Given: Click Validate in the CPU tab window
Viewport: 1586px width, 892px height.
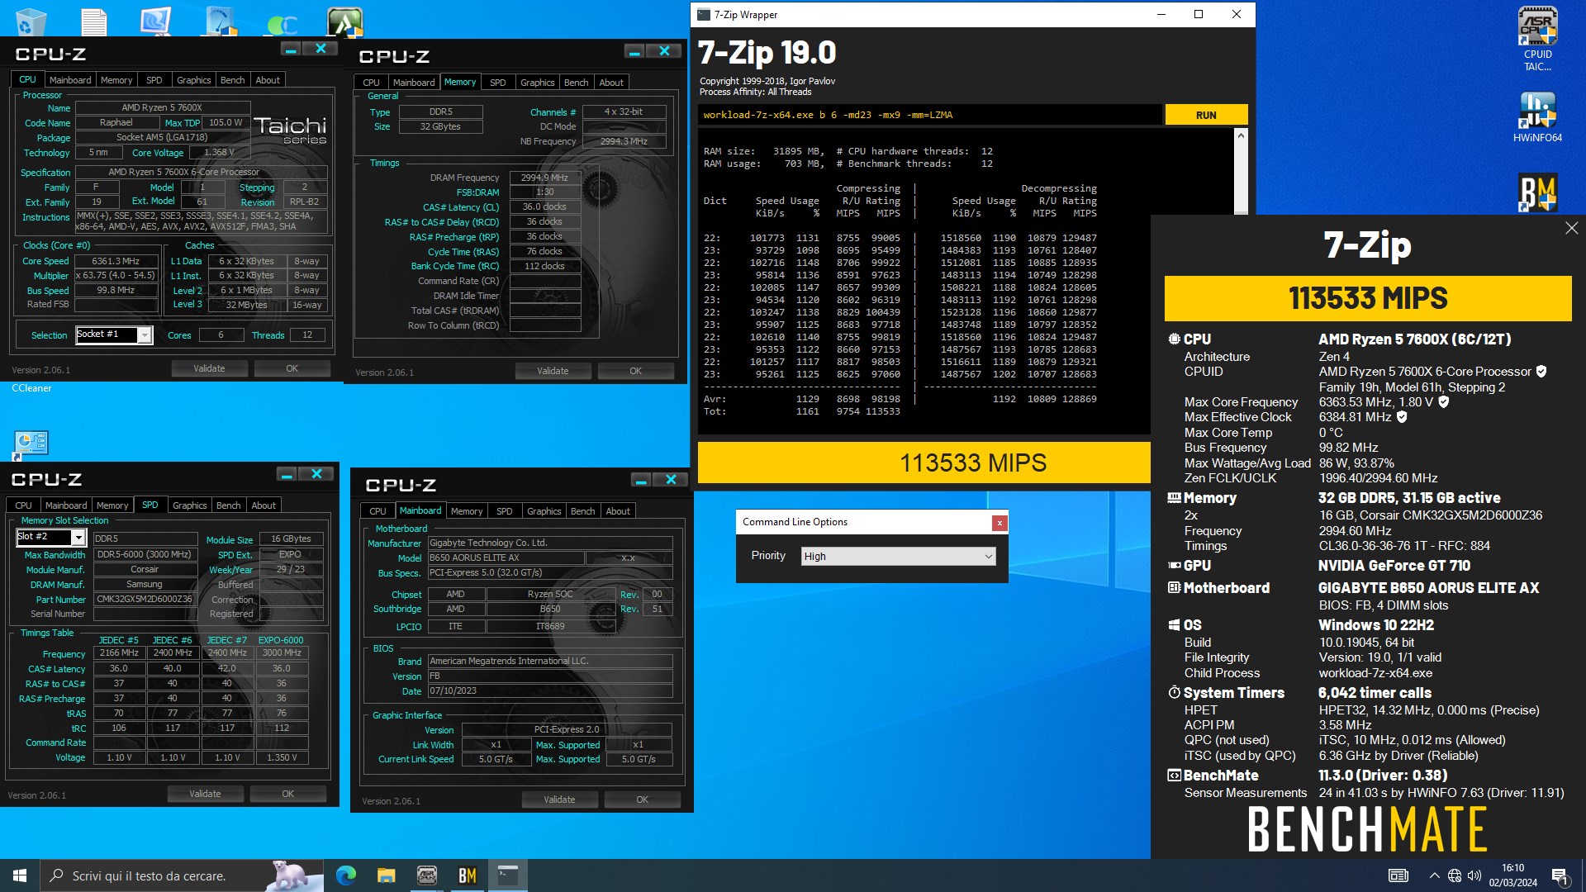Looking at the screenshot, I should [x=209, y=368].
